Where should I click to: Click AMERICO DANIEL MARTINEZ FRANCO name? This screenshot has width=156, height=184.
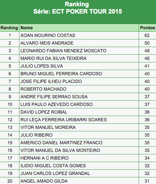tap(61, 143)
